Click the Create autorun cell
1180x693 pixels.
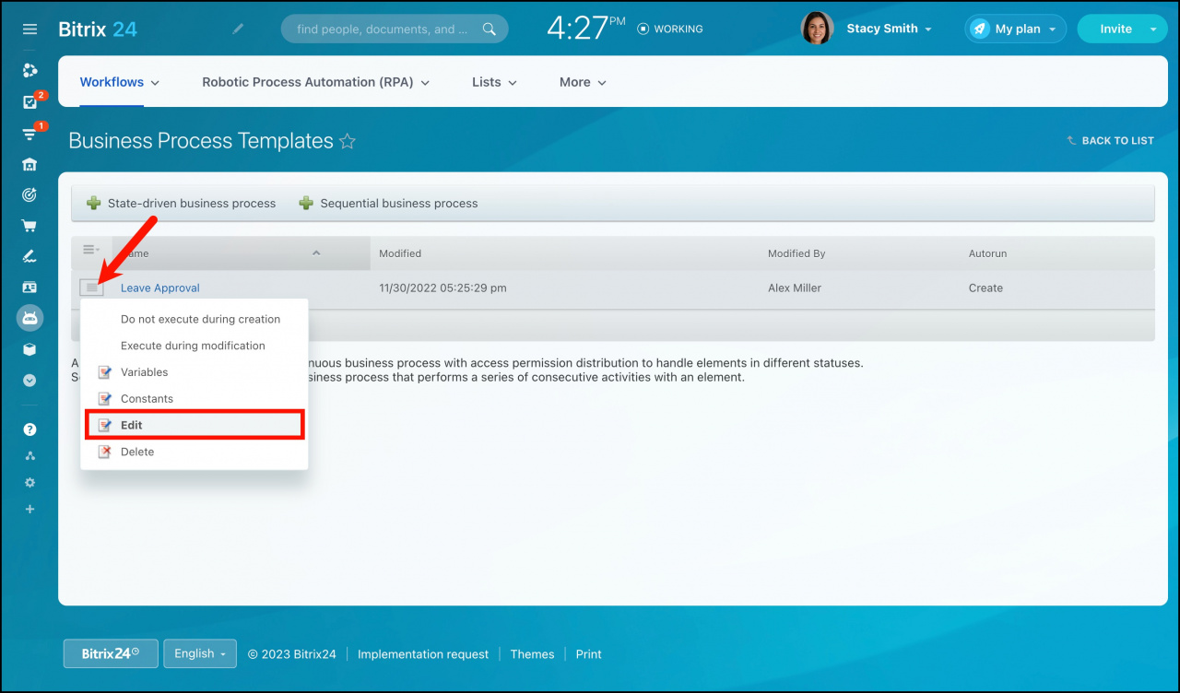tap(985, 288)
